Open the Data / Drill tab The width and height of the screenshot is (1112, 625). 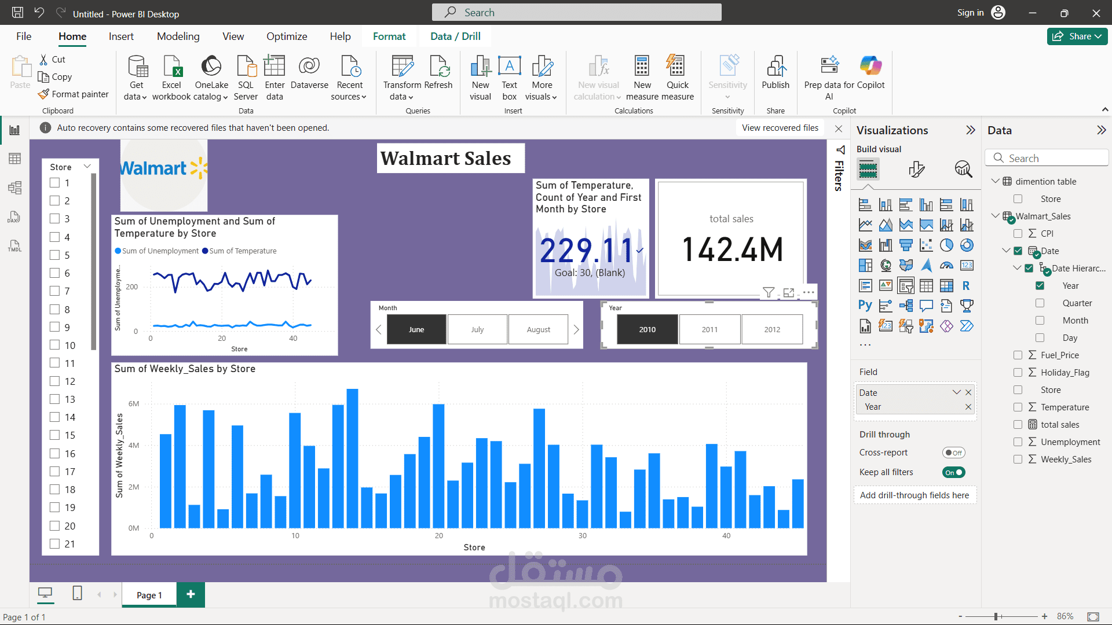tap(455, 36)
